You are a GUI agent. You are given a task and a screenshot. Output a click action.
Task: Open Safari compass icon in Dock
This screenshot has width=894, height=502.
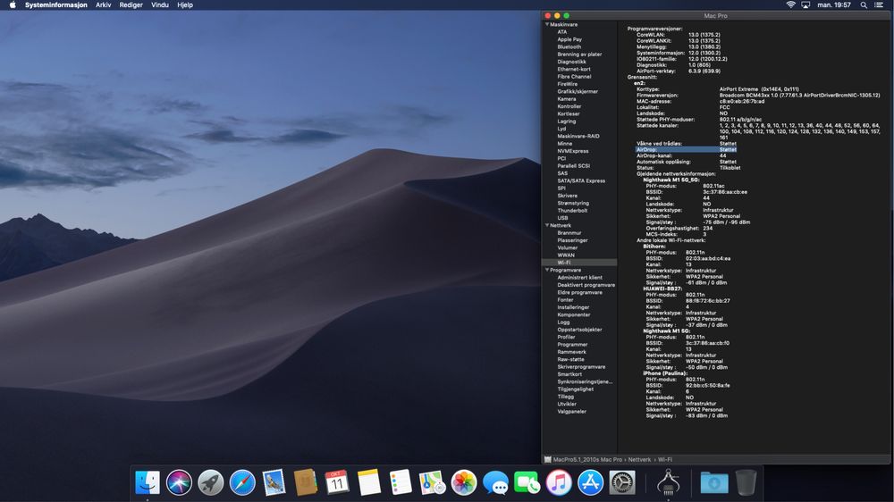pyautogui.click(x=242, y=482)
